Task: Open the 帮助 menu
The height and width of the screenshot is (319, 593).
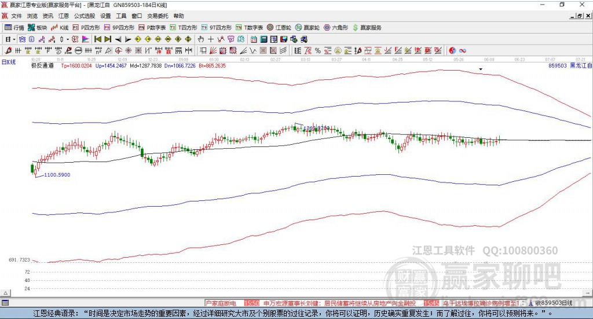Action: 178,16
